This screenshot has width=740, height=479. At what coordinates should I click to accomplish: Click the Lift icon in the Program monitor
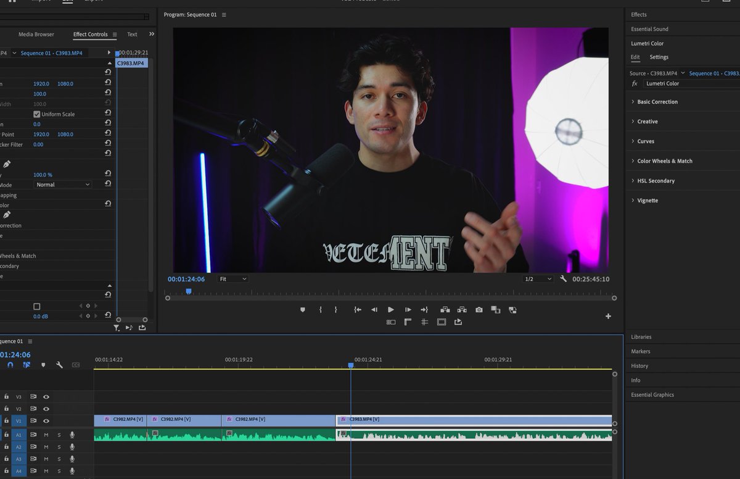coord(445,309)
